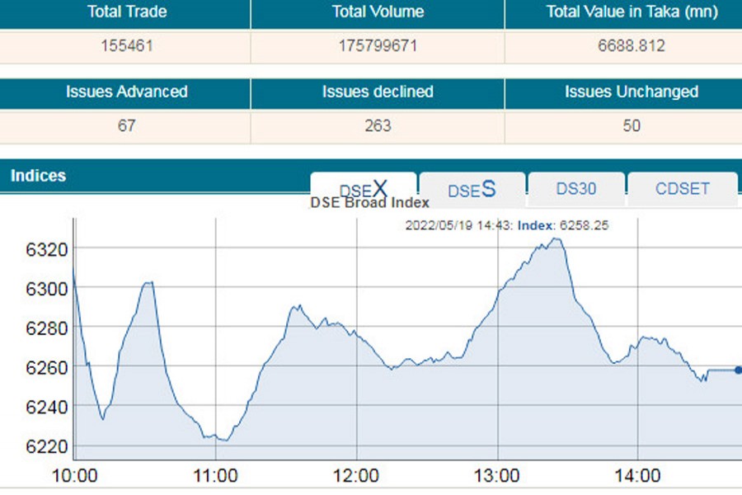Image resolution: width=742 pixels, height=495 pixels.
Task: Click the Total Volume column header
Action: click(378, 12)
